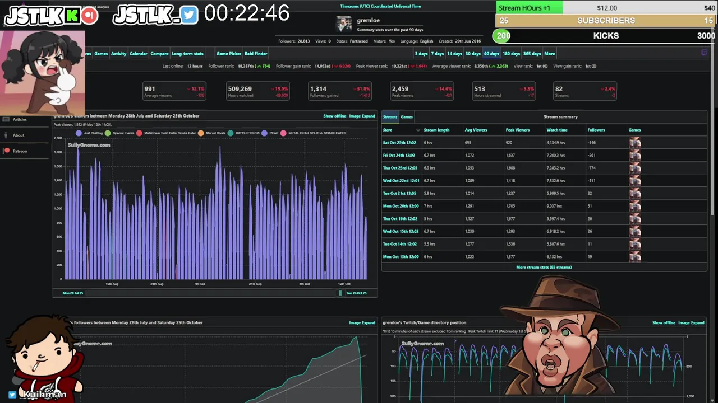This screenshot has height=403, width=718.
Task: Select the 180 days range
Action: pyautogui.click(x=511, y=54)
